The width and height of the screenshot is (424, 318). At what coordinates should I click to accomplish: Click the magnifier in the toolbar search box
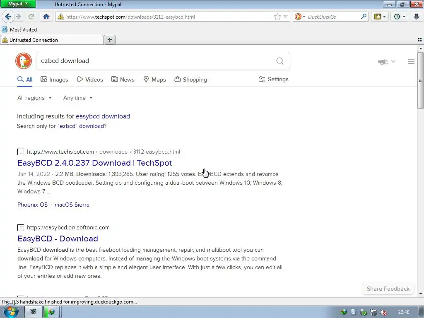coord(364,17)
